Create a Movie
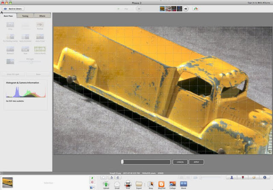The width and height of the screenshot is (273, 190). 183,185
